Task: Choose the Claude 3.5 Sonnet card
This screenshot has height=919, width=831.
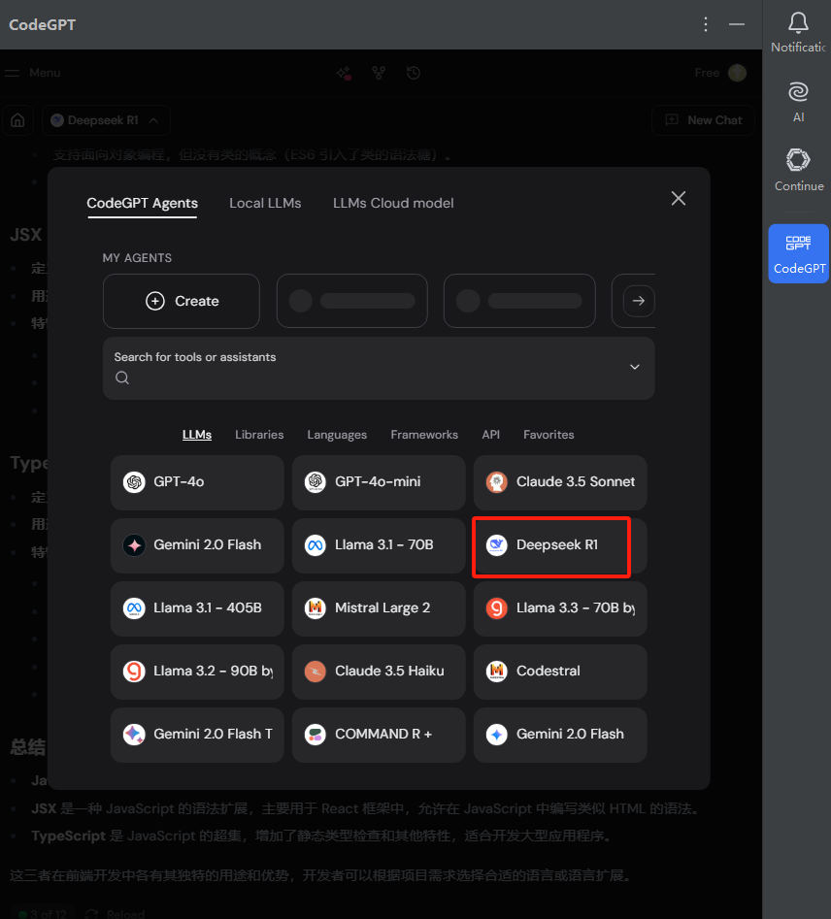Action: tap(560, 482)
